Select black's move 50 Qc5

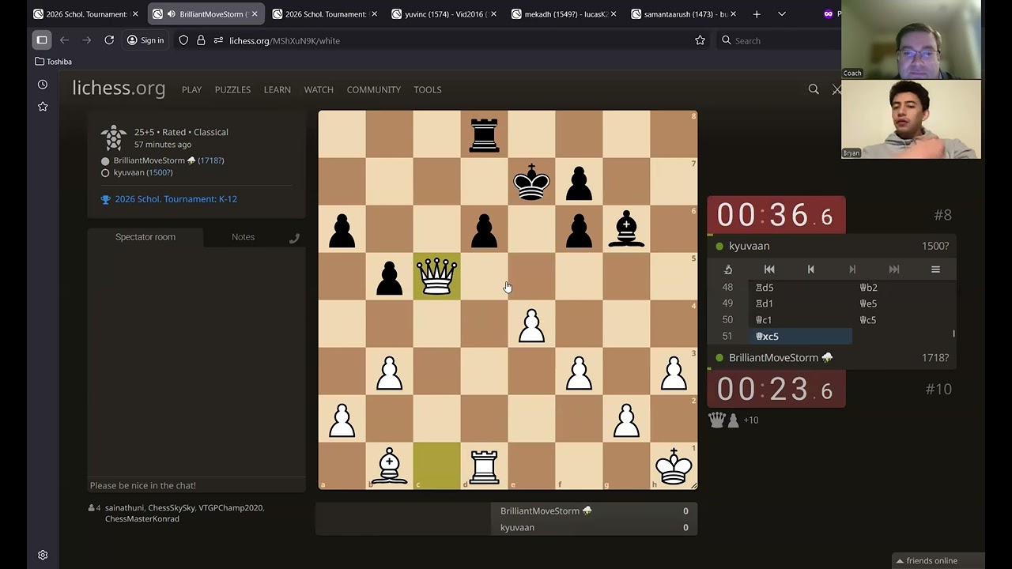pos(902,320)
